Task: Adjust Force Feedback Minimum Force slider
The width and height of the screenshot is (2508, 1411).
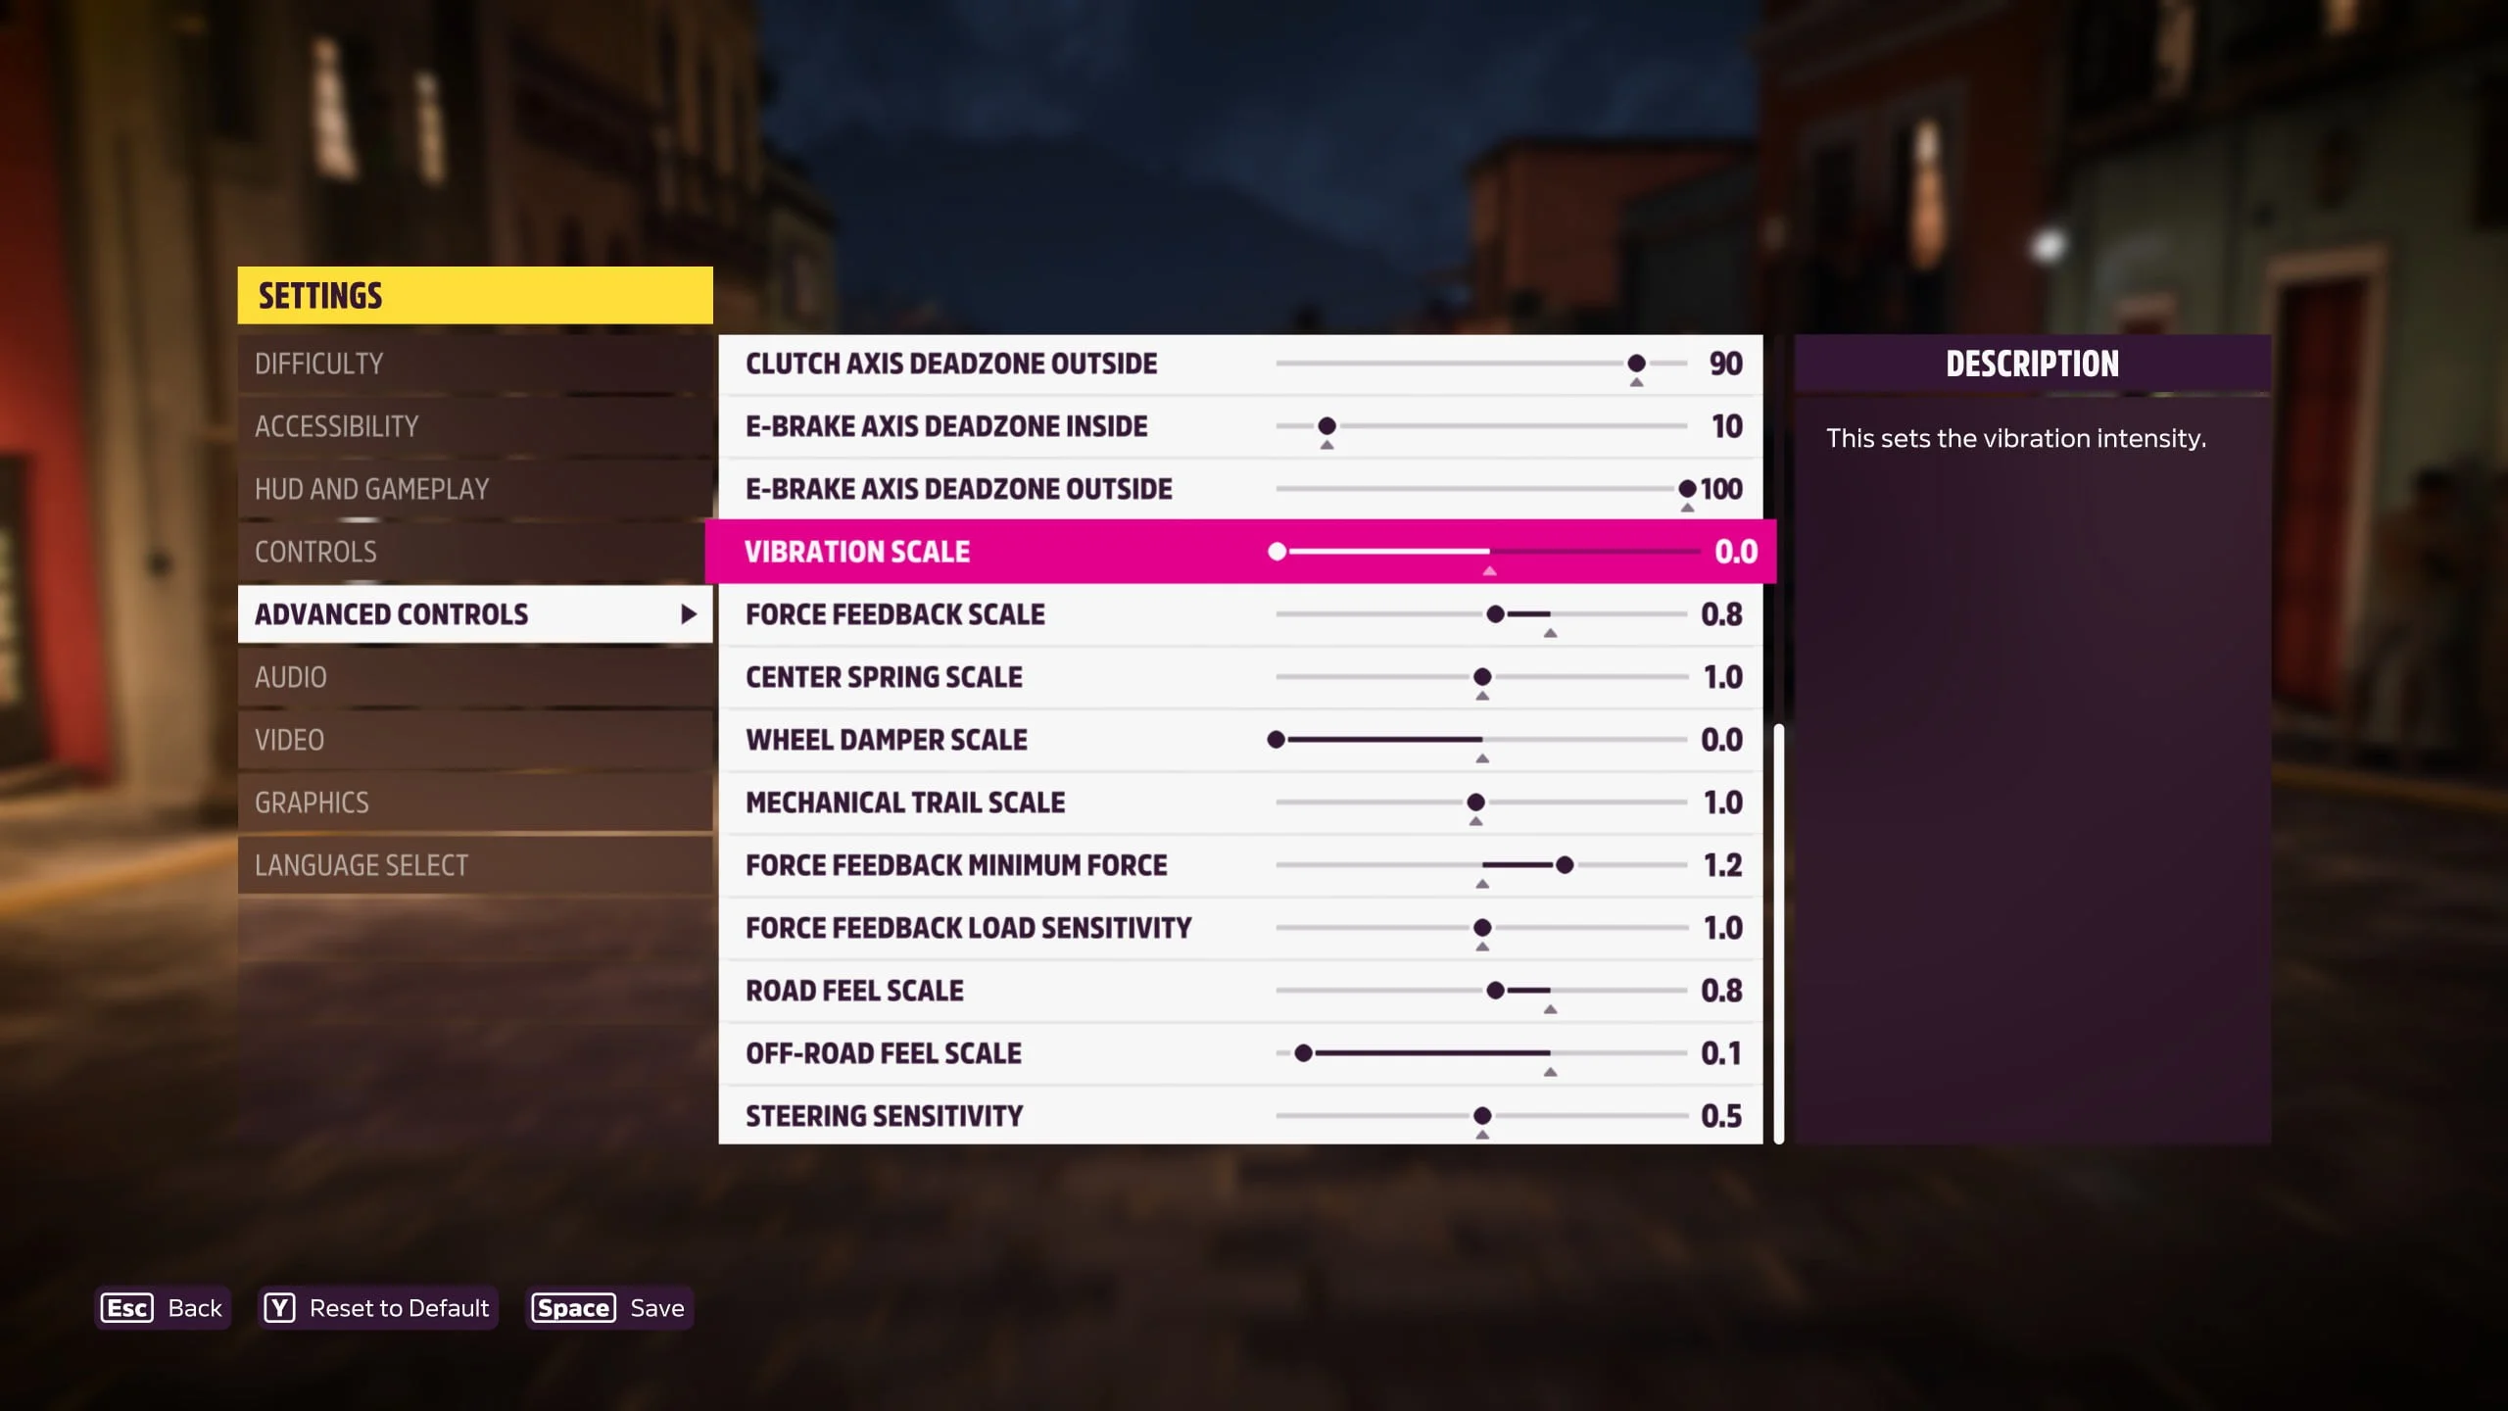Action: tap(1559, 865)
